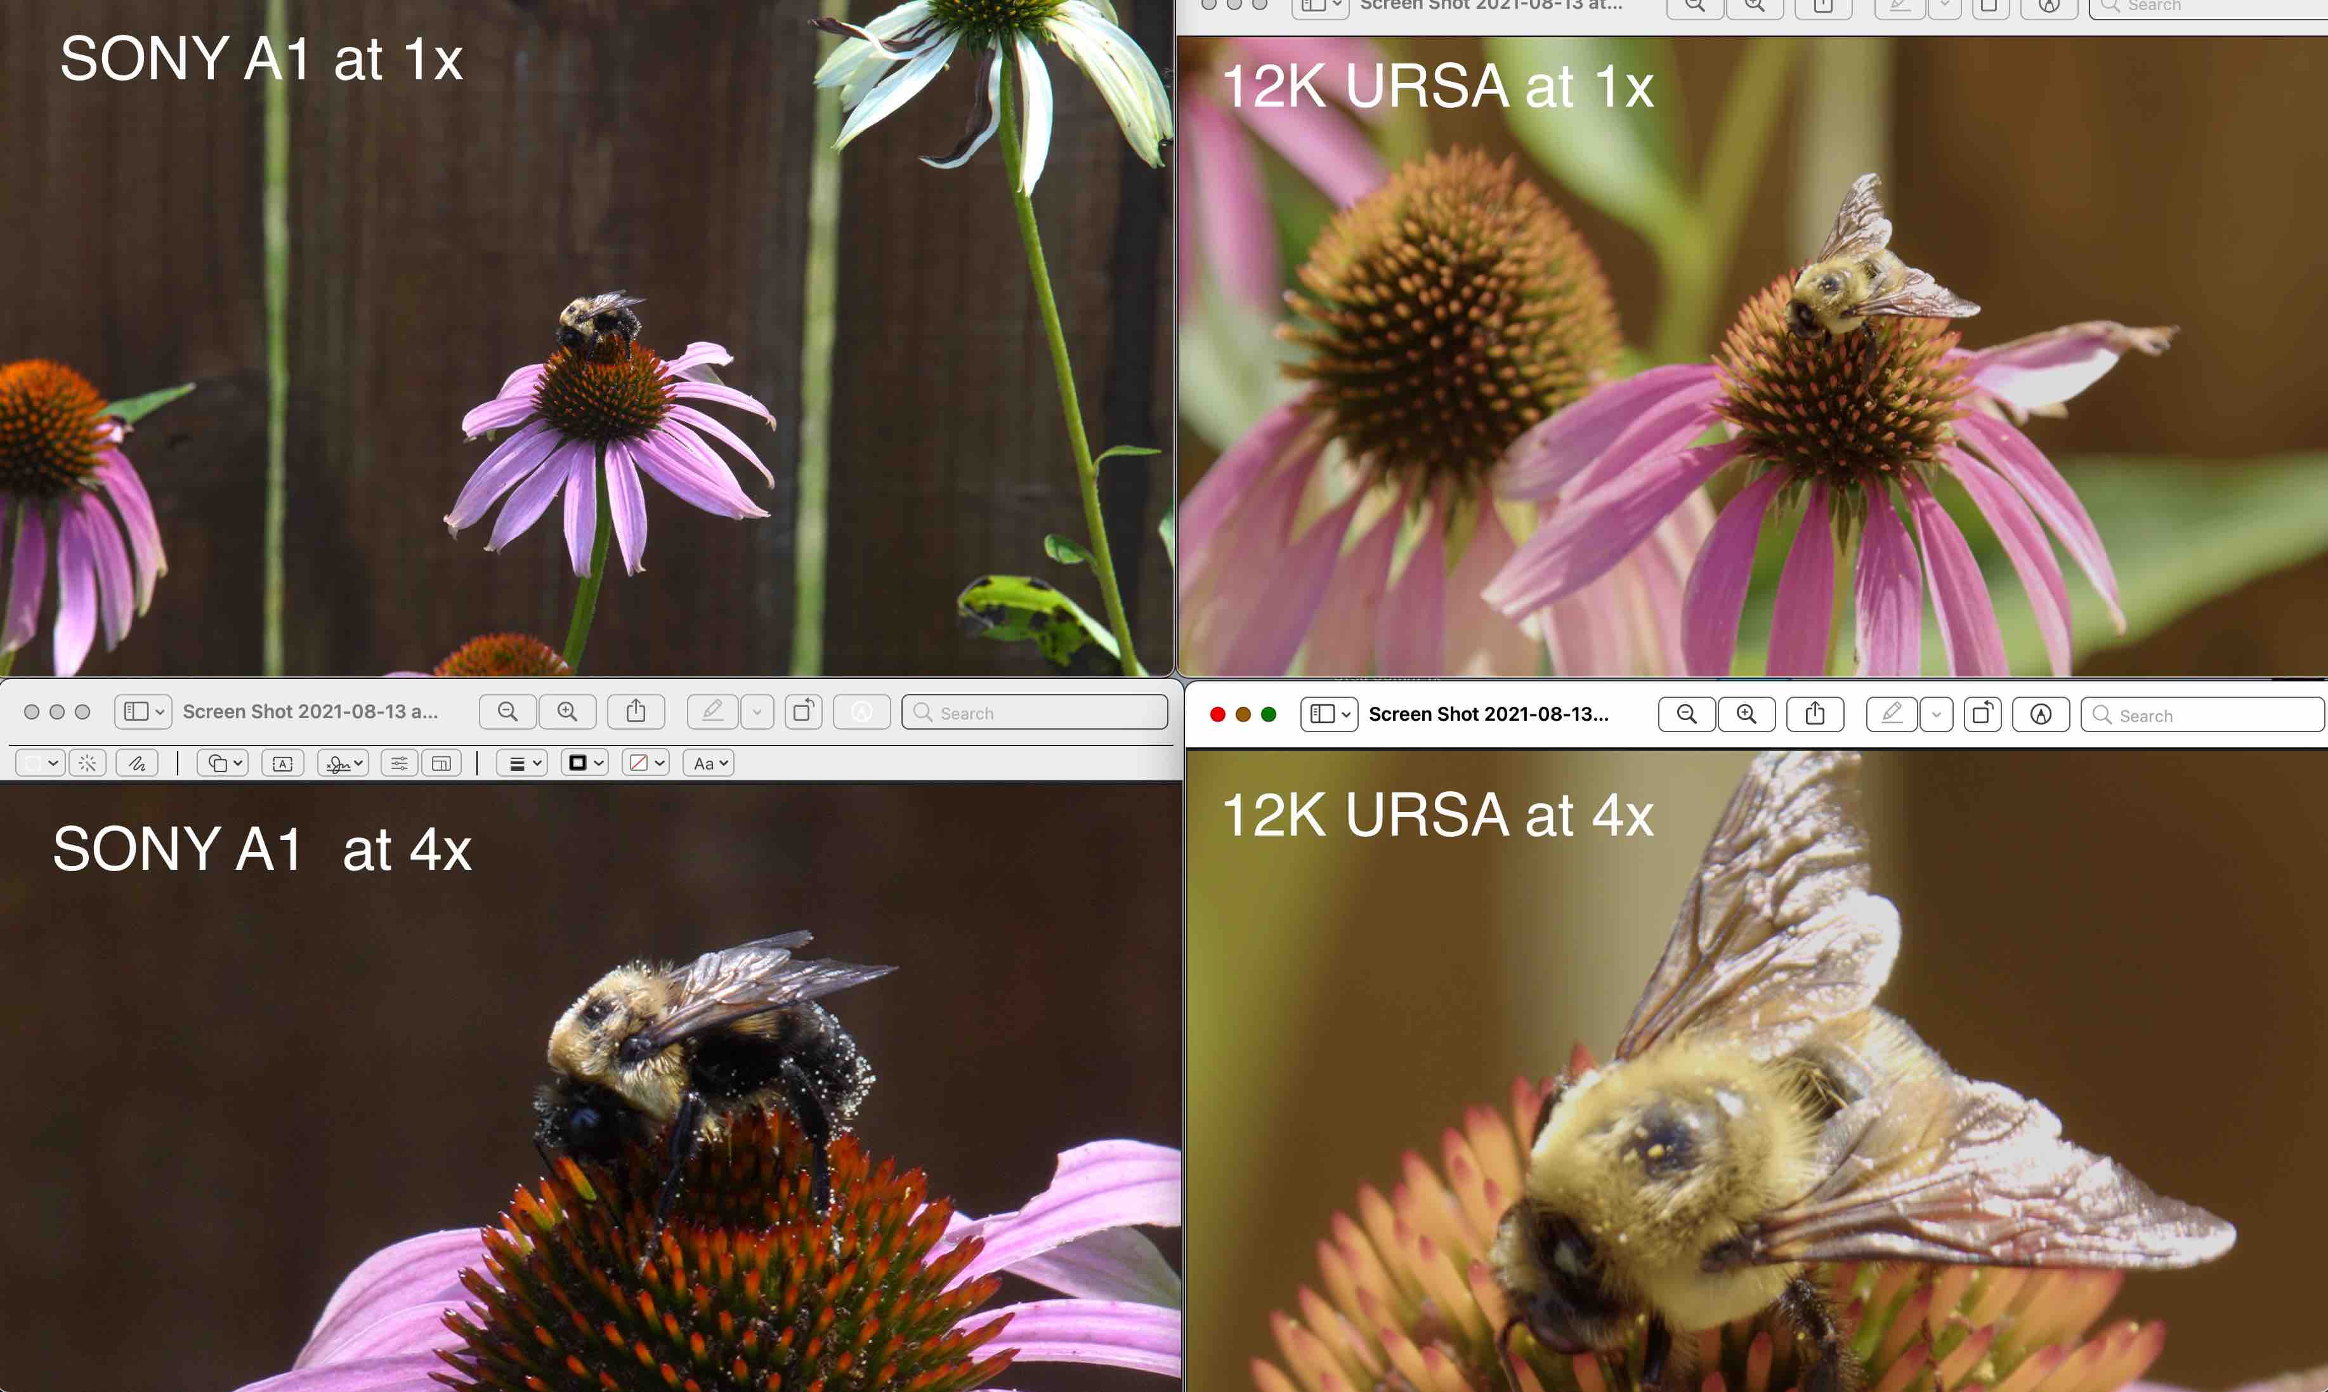Open the Shapes dropdown in the Markup toolbar
This screenshot has height=1392, width=2328.
pos(222,763)
